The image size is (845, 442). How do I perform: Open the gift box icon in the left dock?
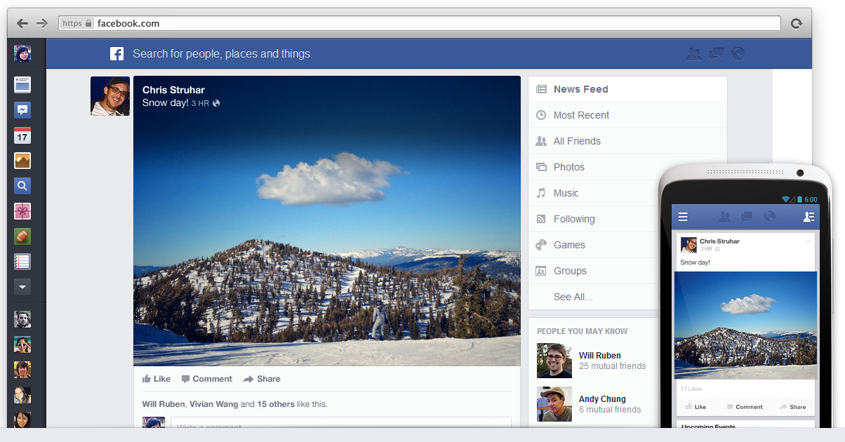[x=22, y=211]
